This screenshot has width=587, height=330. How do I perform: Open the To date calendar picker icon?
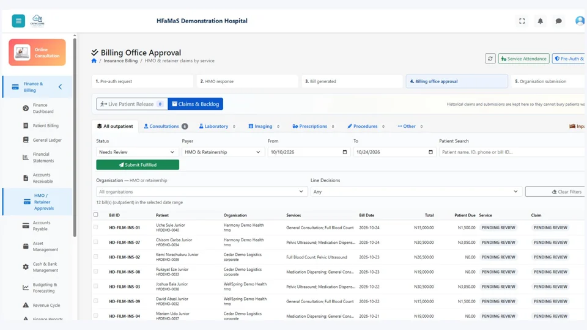[x=430, y=152]
